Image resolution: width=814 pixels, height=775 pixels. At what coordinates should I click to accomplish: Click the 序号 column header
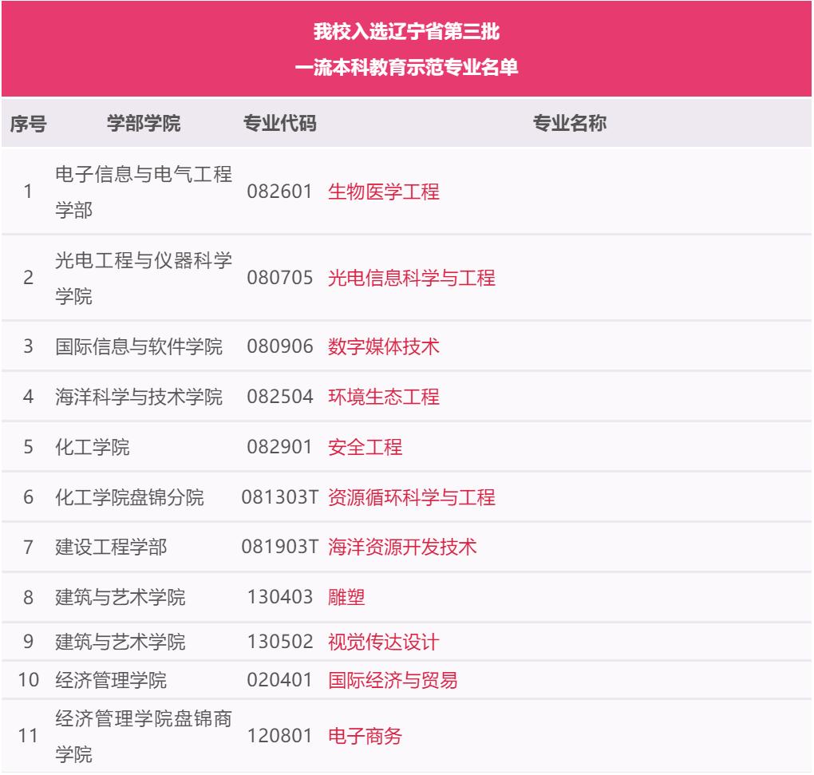click(x=29, y=124)
